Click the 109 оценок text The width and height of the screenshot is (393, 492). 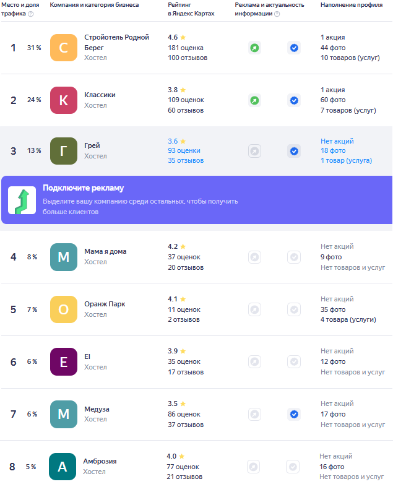(x=186, y=100)
